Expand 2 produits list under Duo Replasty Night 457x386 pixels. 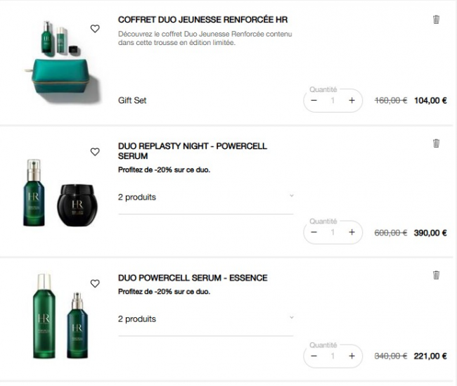coord(206,198)
